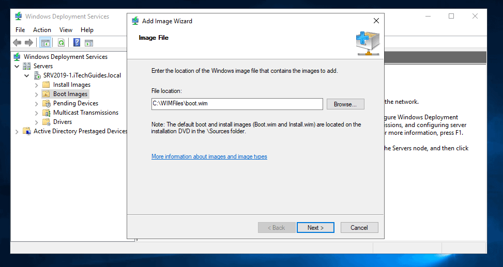Image resolution: width=503 pixels, height=267 pixels.
Task: Click the Multicast Transmissions icon
Action: click(47, 113)
